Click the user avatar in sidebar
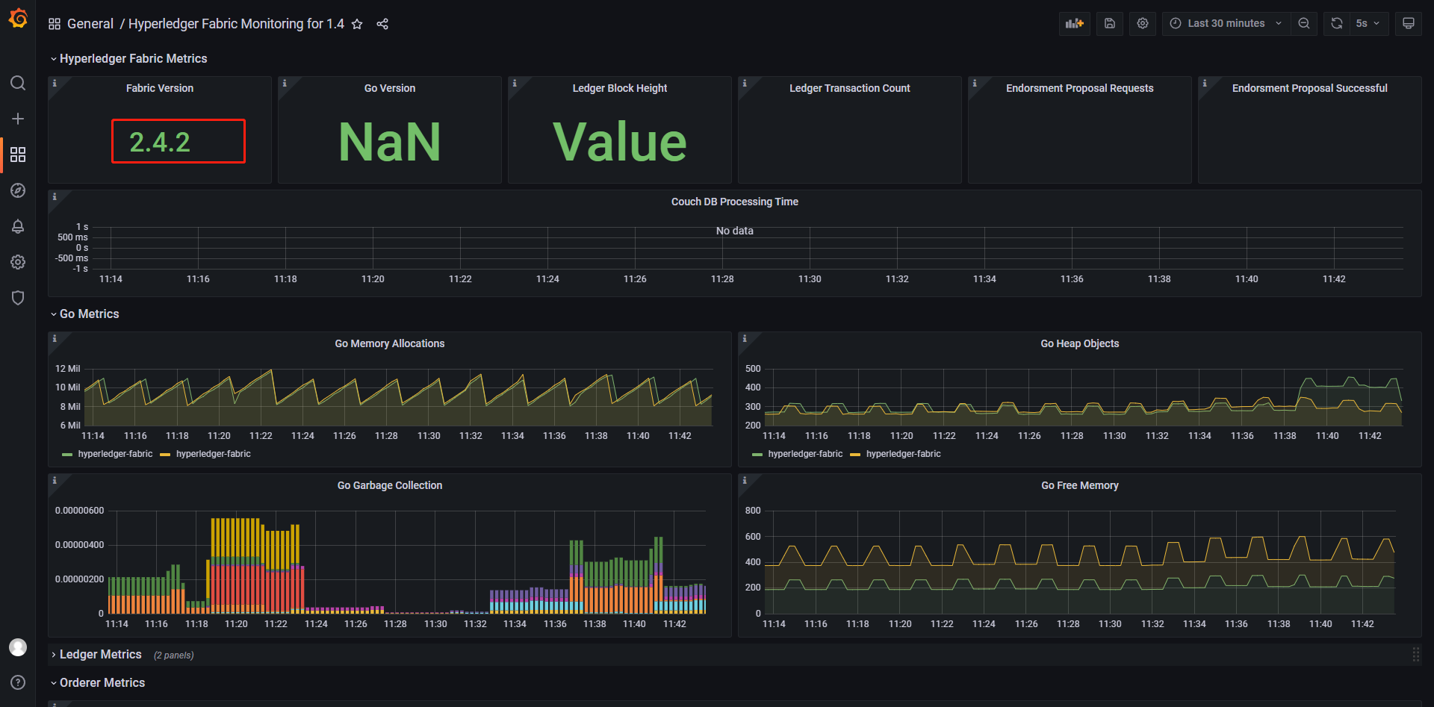 (x=18, y=647)
